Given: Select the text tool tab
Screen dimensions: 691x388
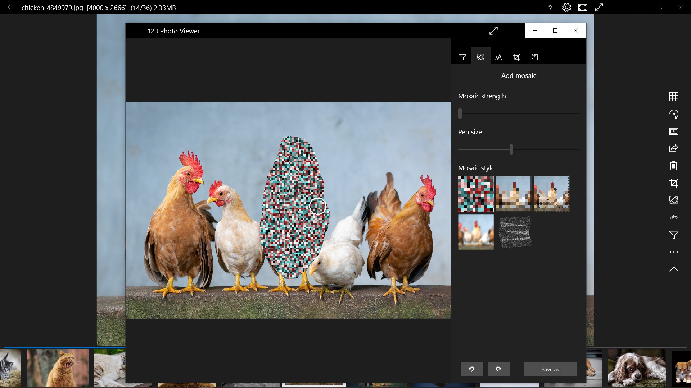Looking at the screenshot, I should [x=498, y=57].
